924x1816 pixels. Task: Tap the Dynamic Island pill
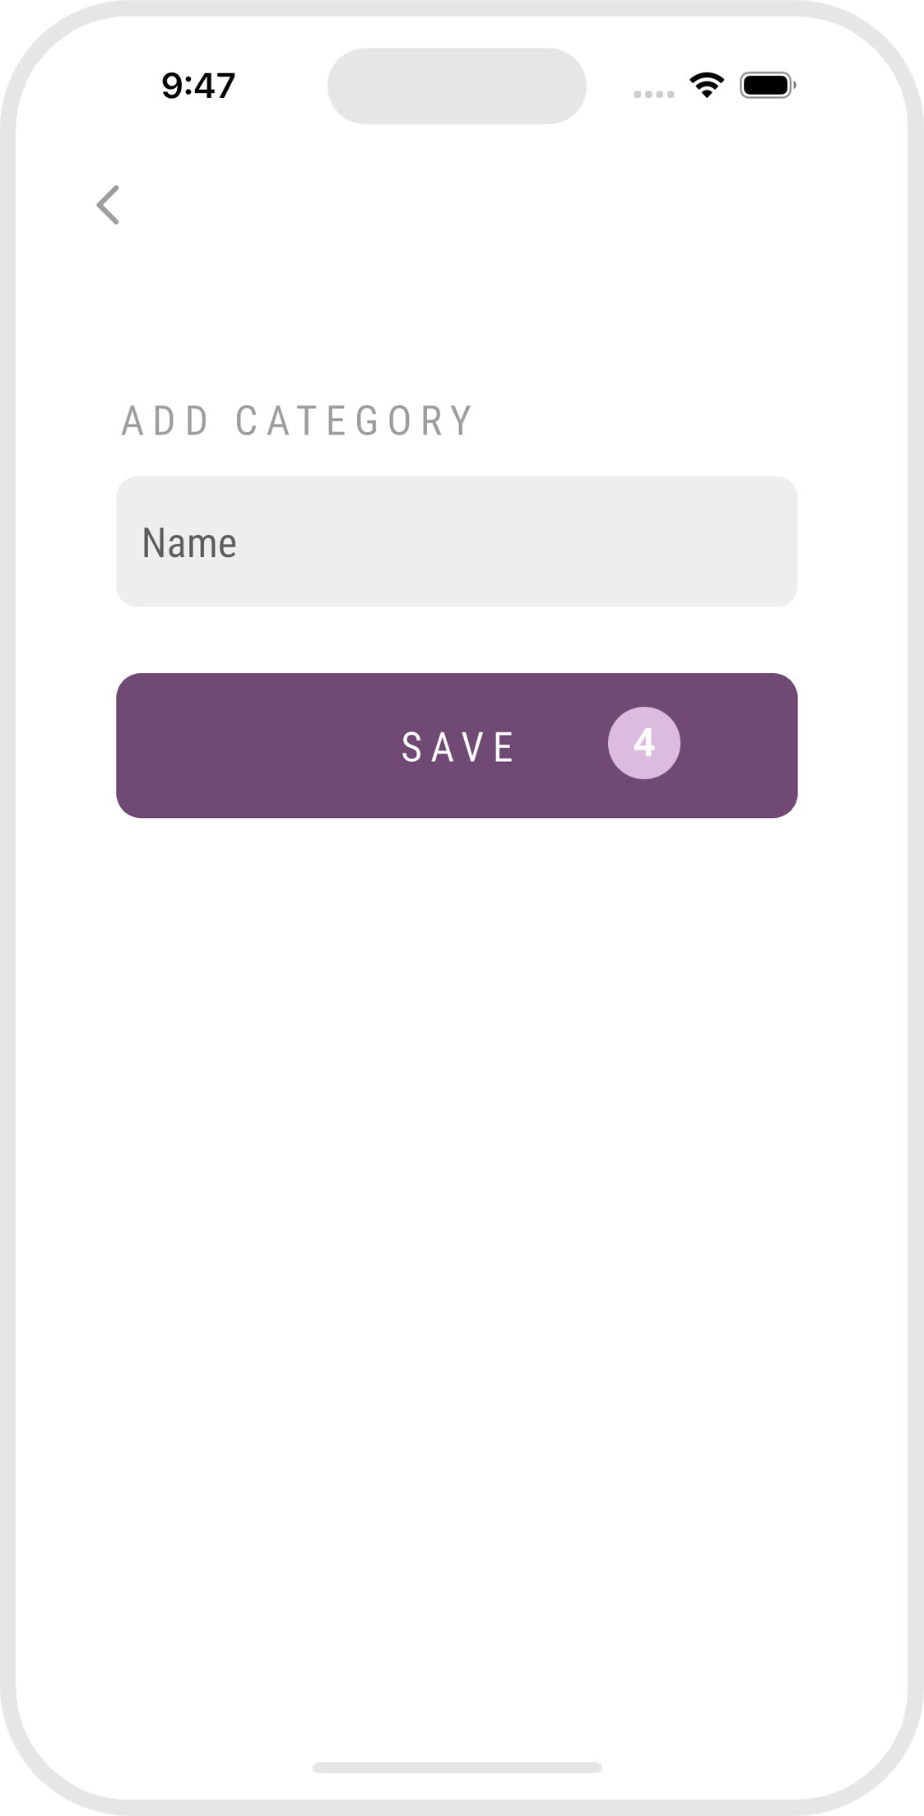click(457, 86)
